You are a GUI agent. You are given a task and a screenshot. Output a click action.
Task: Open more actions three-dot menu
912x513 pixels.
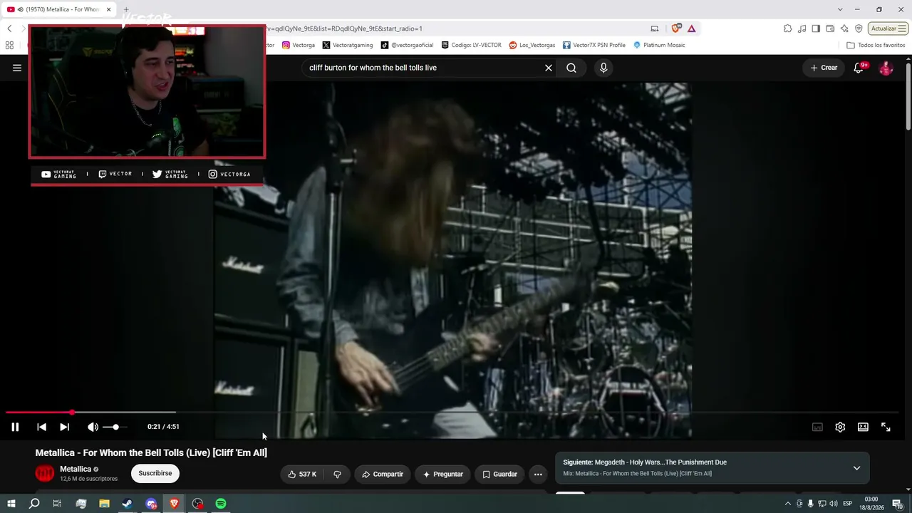[x=538, y=474]
